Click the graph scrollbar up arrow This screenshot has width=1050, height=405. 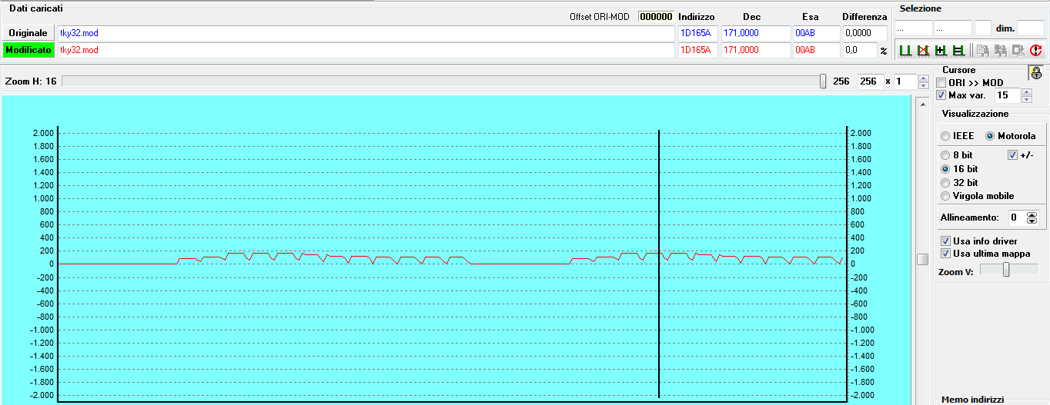pos(922,103)
